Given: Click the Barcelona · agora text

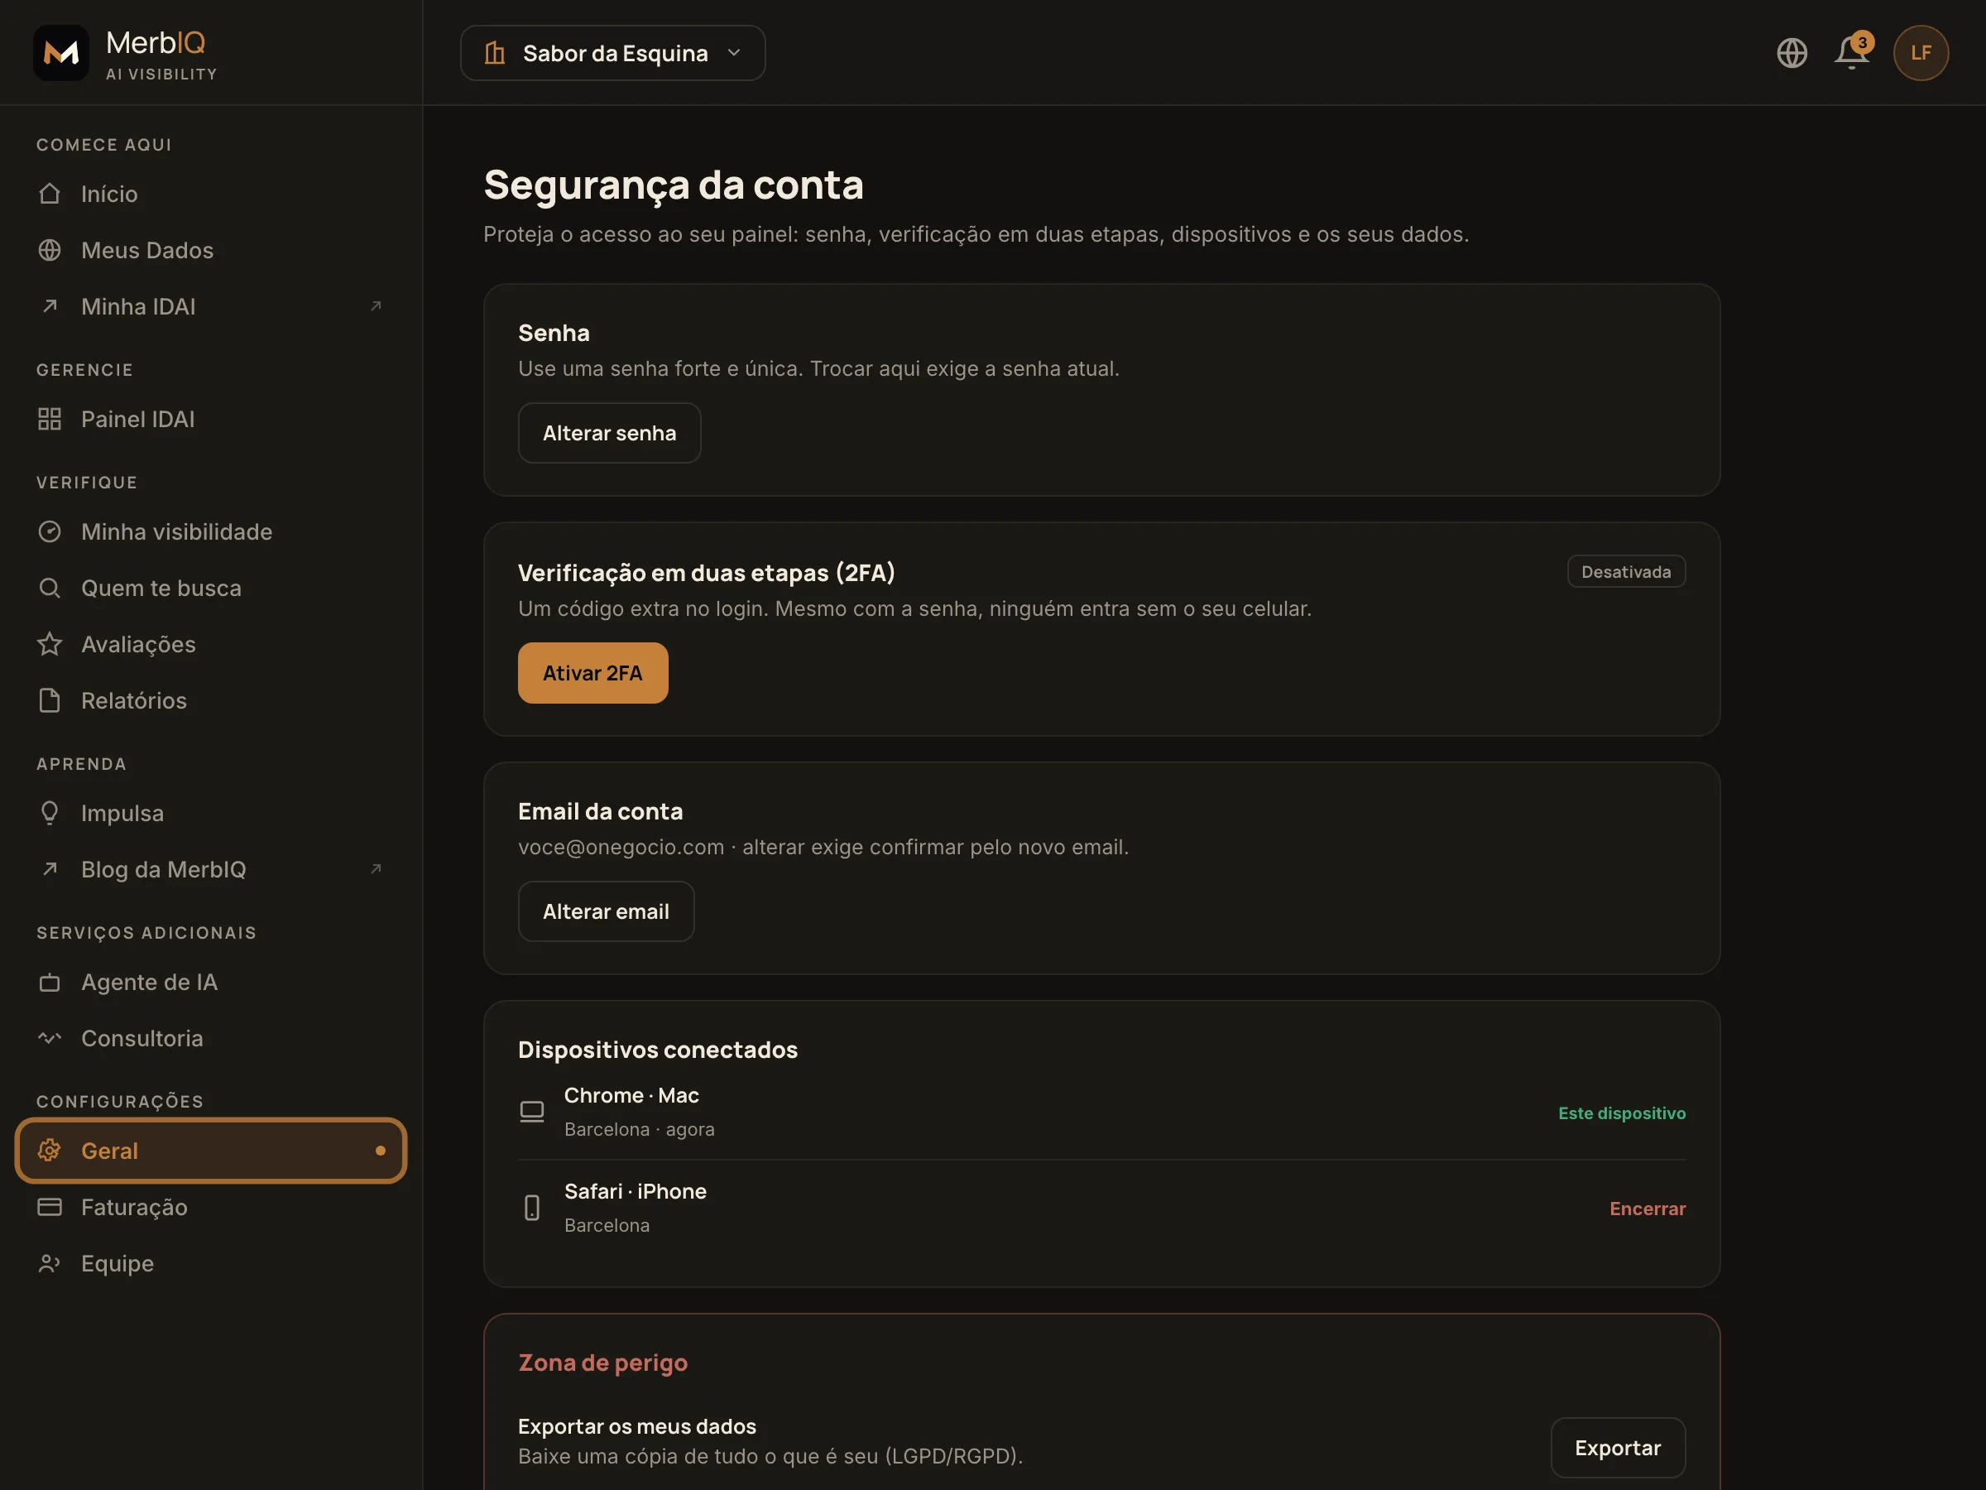Looking at the screenshot, I should (640, 1129).
